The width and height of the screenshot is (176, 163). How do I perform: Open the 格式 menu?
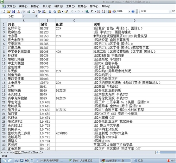tap(58, 6)
